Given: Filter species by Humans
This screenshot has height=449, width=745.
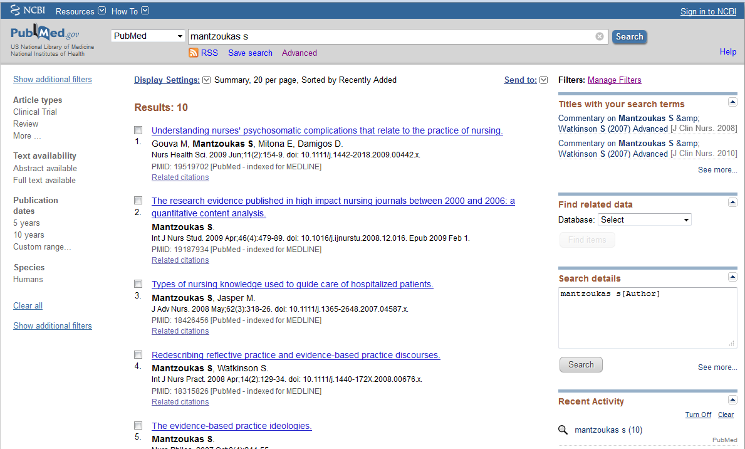Looking at the screenshot, I should pyautogui.click(x=28, y=279).
